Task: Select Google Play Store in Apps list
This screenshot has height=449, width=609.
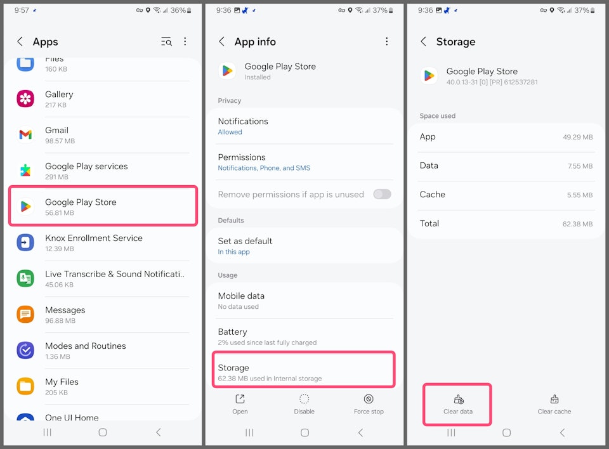Action: pos(103,206)
